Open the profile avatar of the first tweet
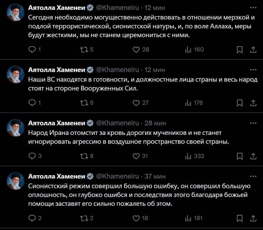Image resolution: width=263 pixels, height=230 pixels. [15, 12]
